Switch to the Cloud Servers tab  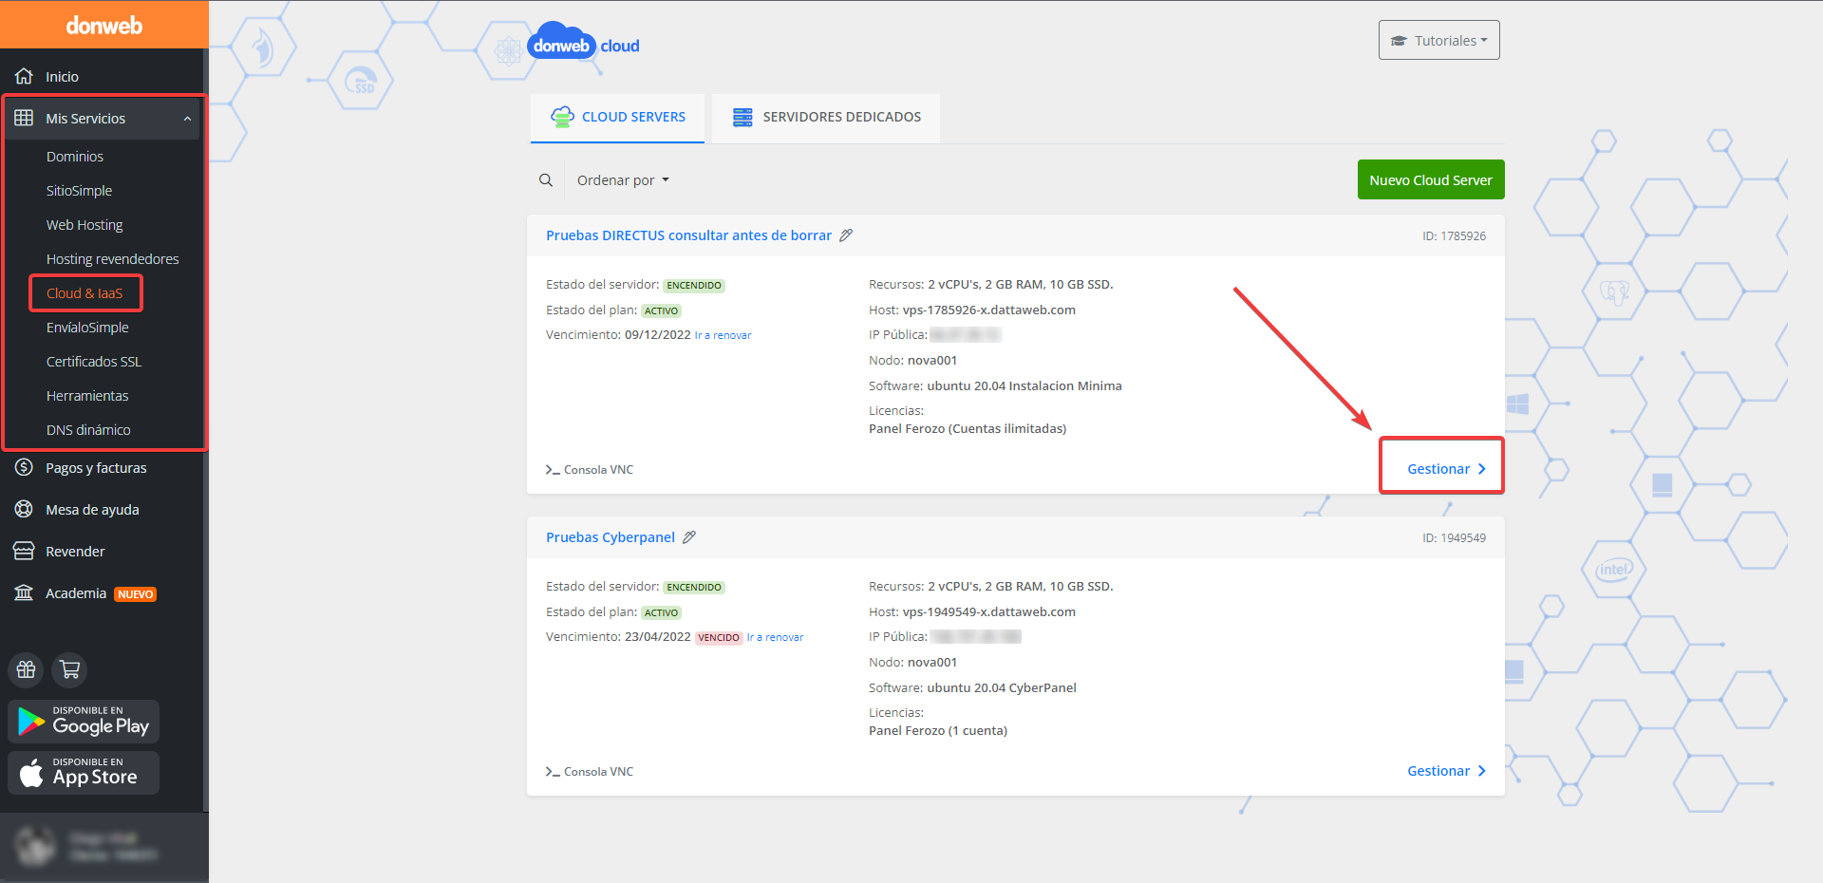(x=617, y=118)
